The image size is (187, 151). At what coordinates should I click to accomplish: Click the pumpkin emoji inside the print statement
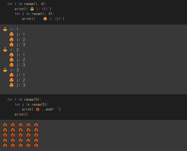click(x=38, y=109)
